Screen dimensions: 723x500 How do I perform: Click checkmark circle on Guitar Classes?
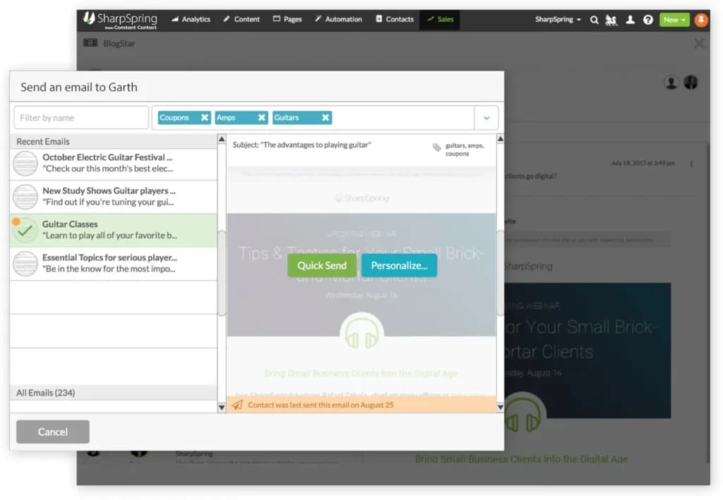25,230
